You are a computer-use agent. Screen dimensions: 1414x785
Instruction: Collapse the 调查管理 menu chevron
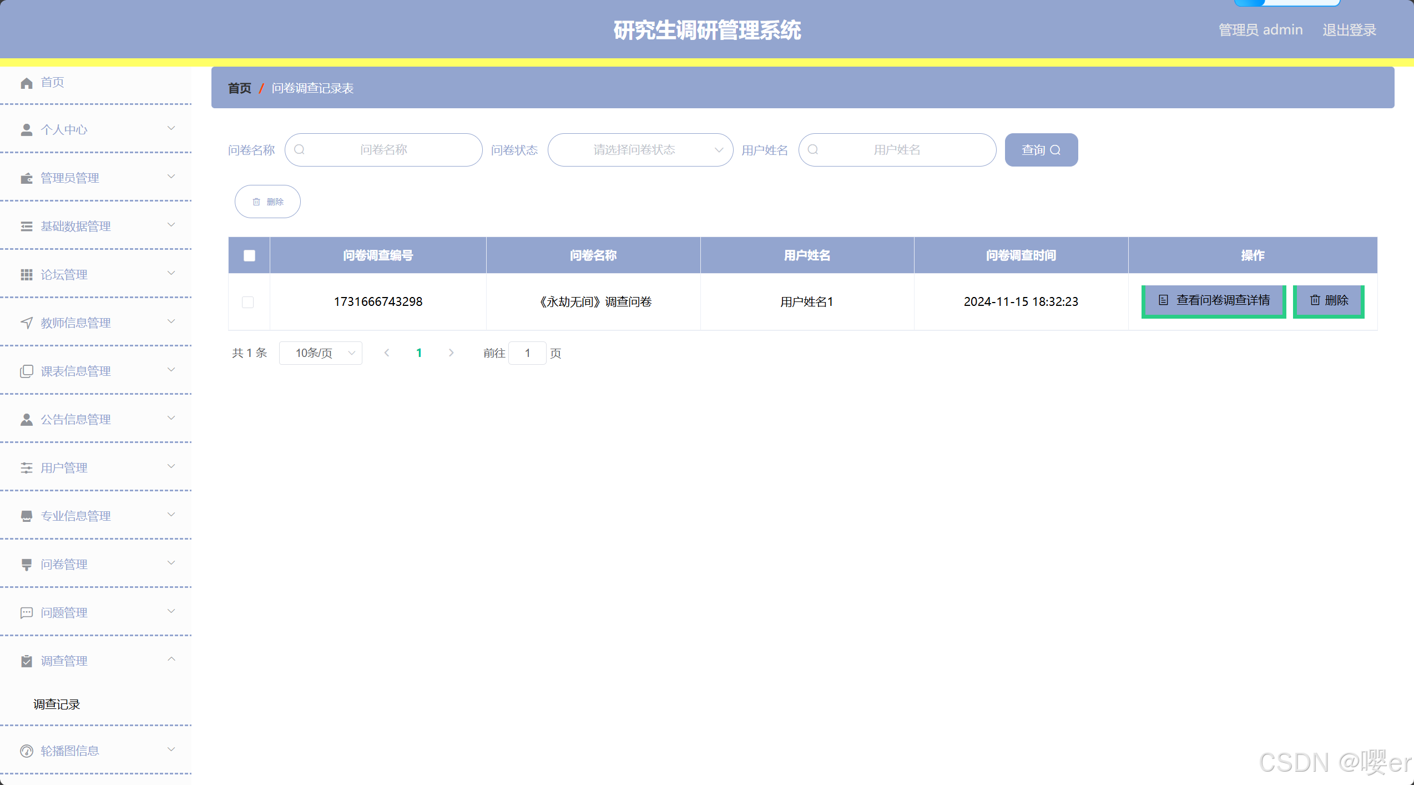click(171, 660)
